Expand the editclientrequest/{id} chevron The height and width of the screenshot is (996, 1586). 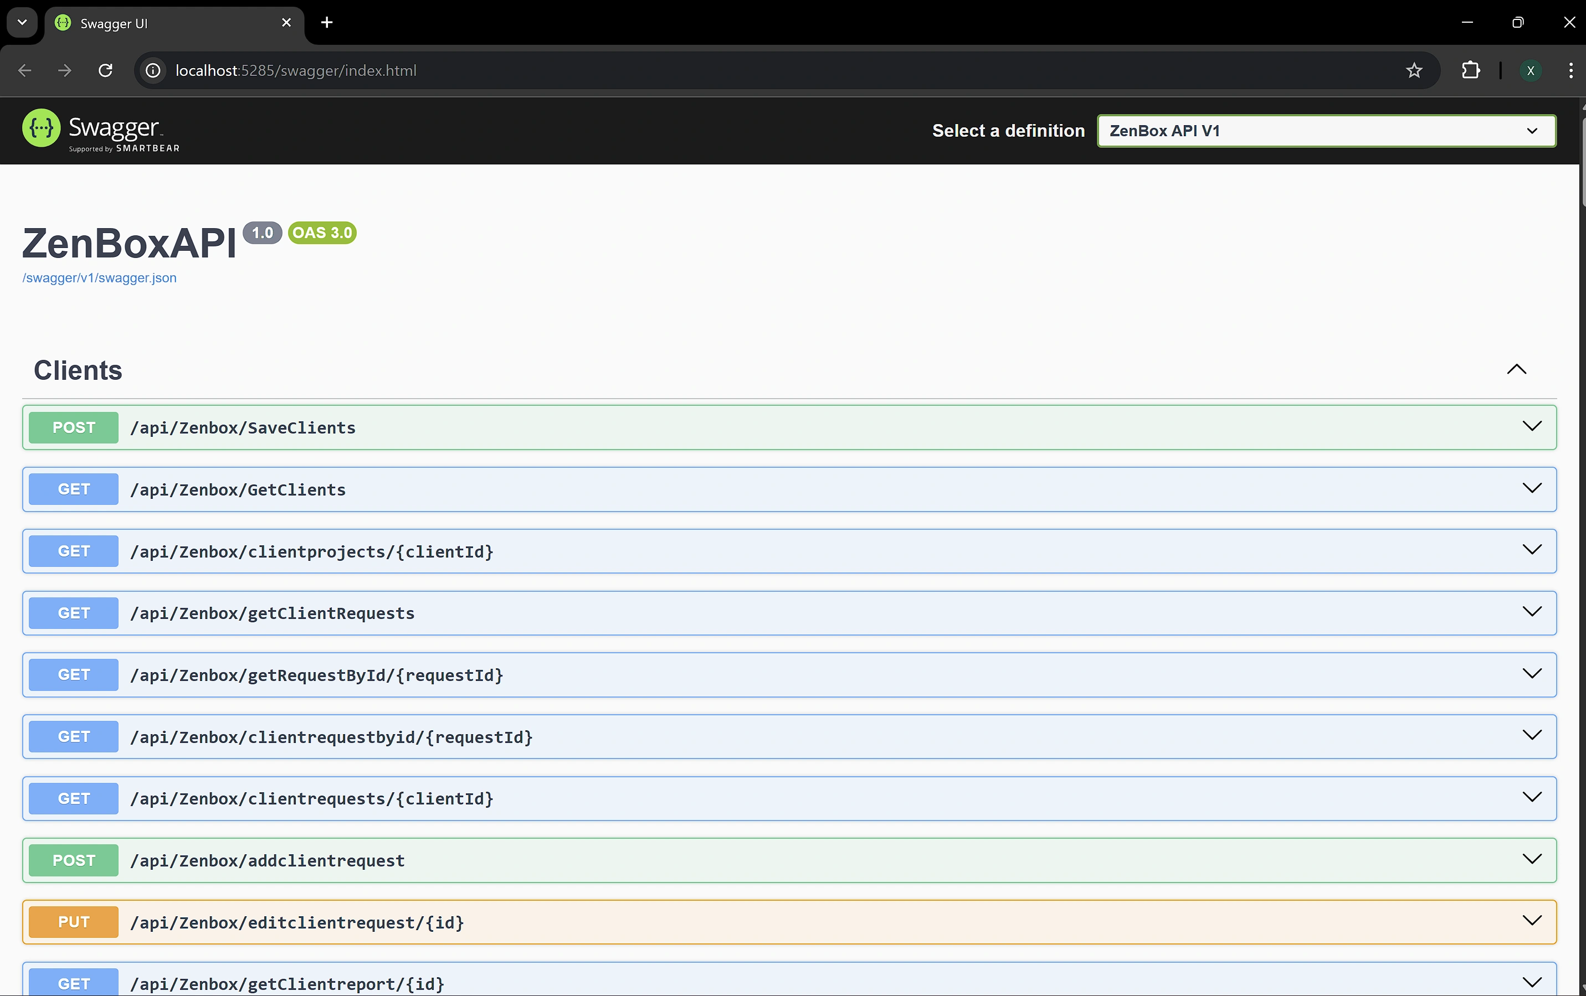click(x=1532, y=921)
